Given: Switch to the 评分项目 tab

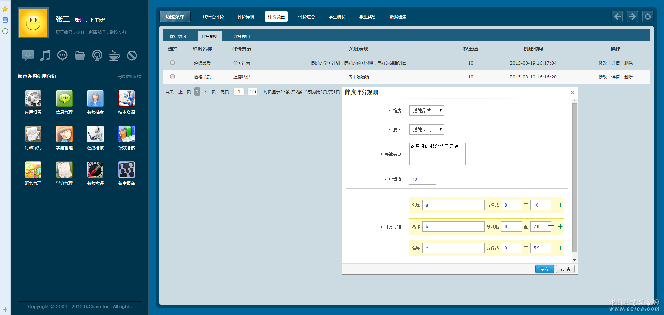Looking at the screenshot, I should click(x=241, y=36).
